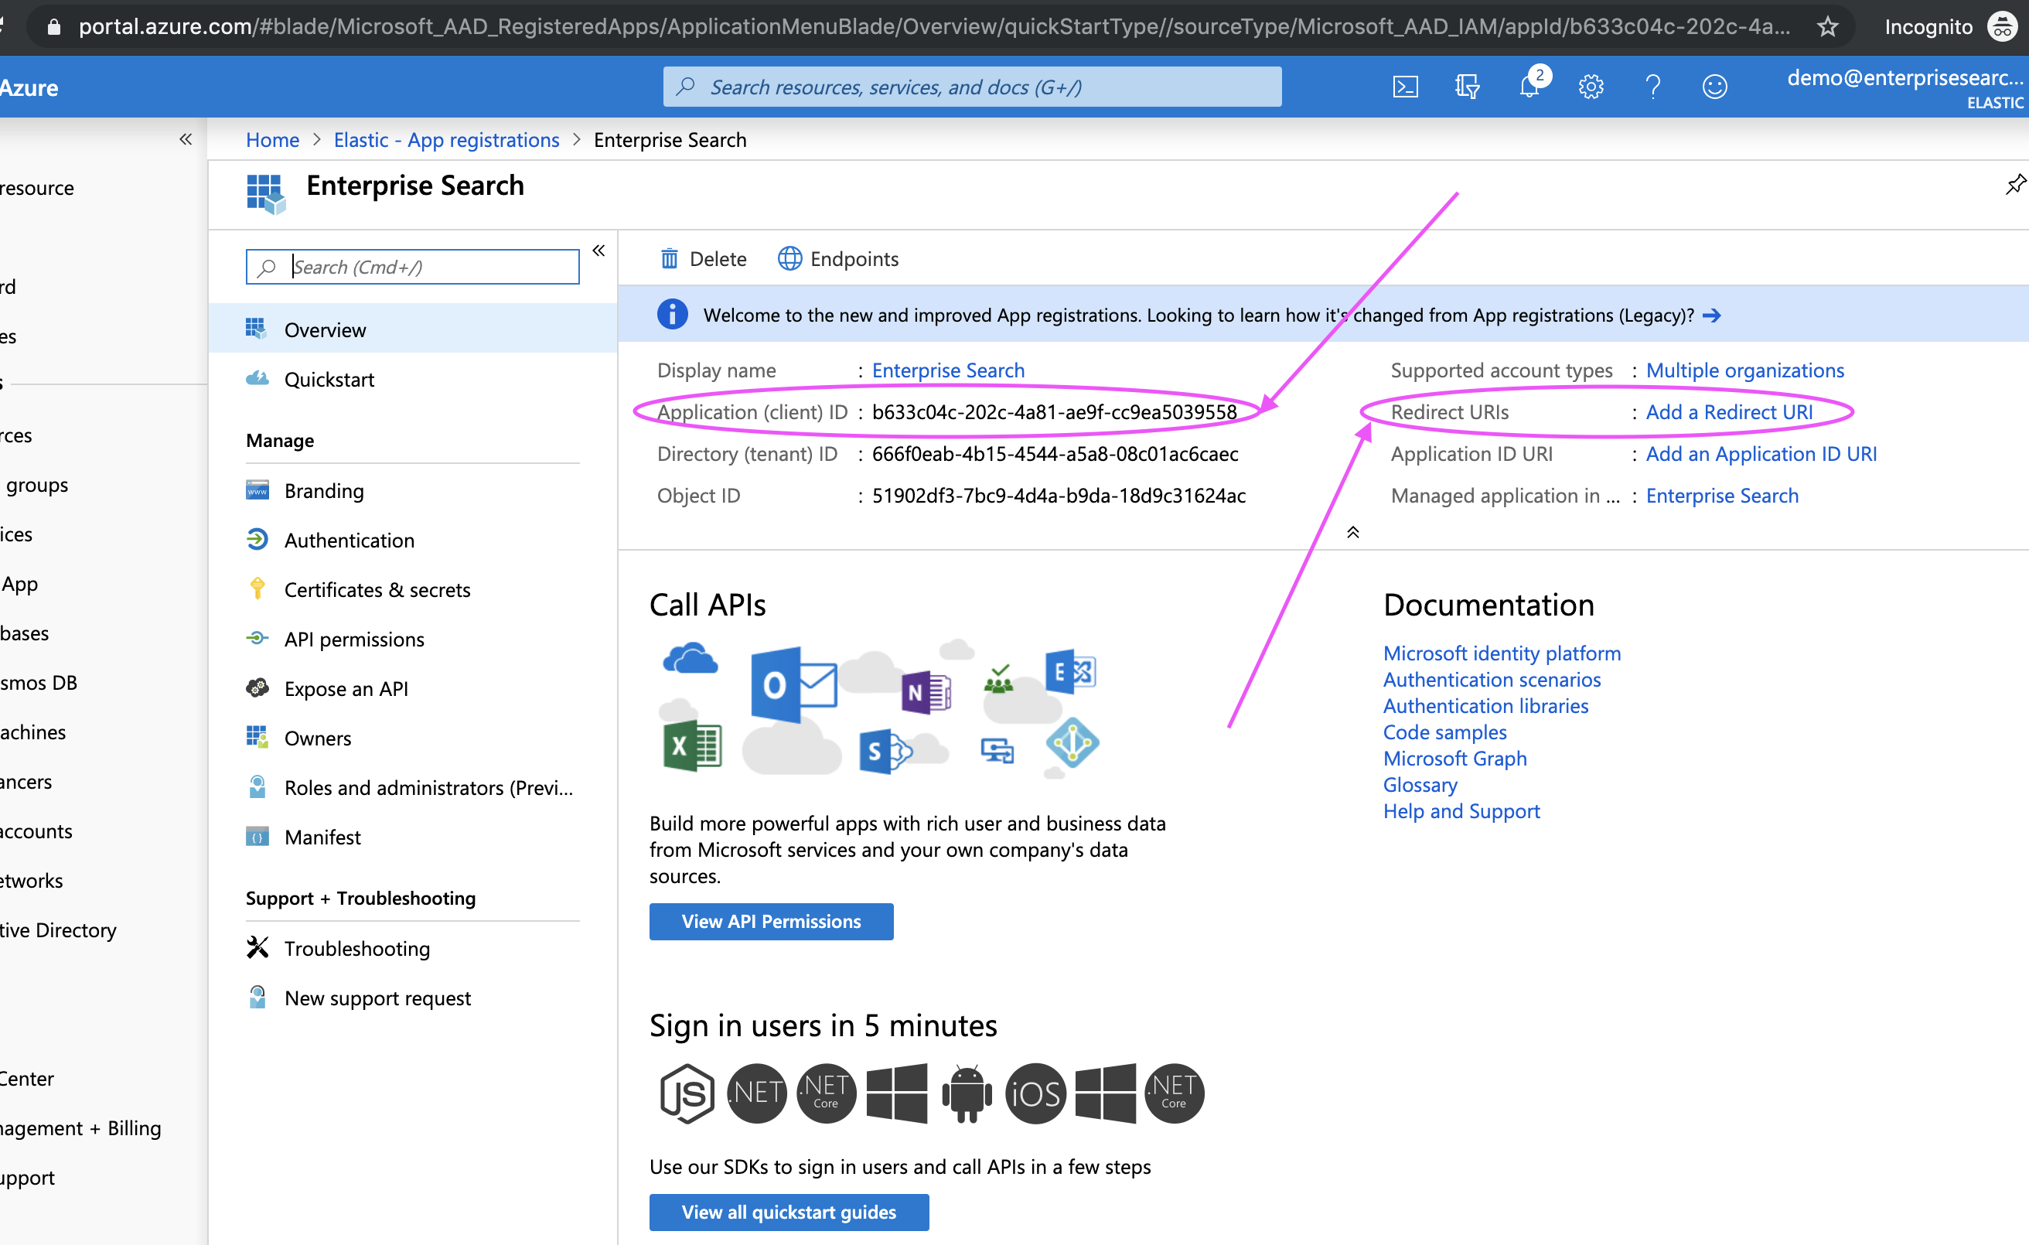This screenshot has width=2029, height=1245.
Task: Click the View API Permissions button
Action: coord(771,922)
